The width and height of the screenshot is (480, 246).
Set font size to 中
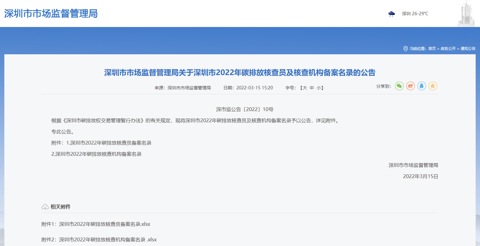(312, 88)
